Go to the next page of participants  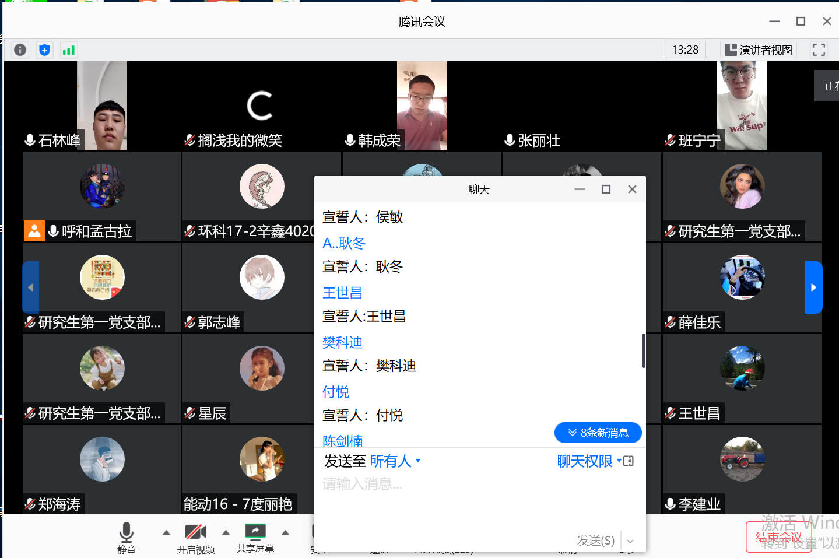[x=813, y=287]
